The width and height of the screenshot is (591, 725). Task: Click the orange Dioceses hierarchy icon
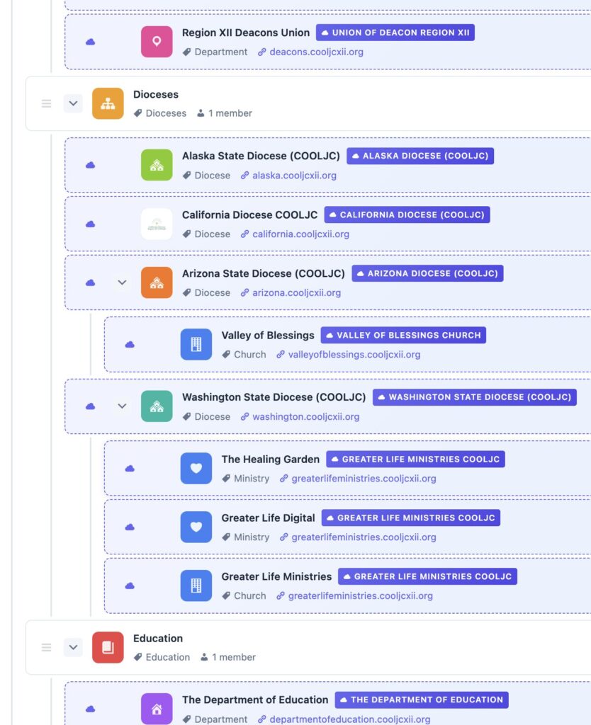click(108, 103)
